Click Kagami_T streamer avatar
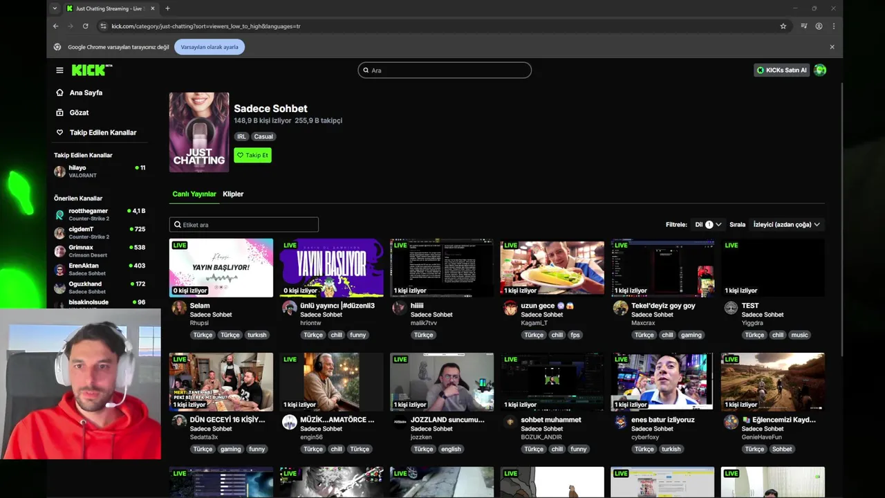The height and width of the screenshot is (498, 885). click(510, 308)
